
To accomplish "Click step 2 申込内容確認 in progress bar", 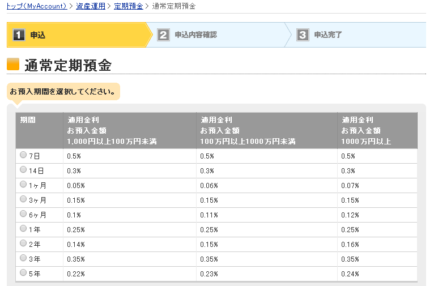I will (195, 35).
